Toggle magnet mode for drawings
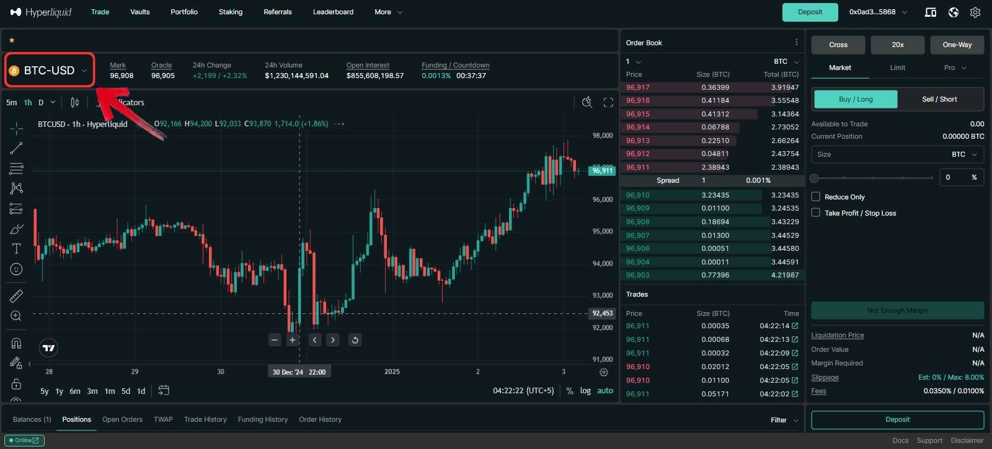This screenshot has width=992, height=449. pos(16,343)
